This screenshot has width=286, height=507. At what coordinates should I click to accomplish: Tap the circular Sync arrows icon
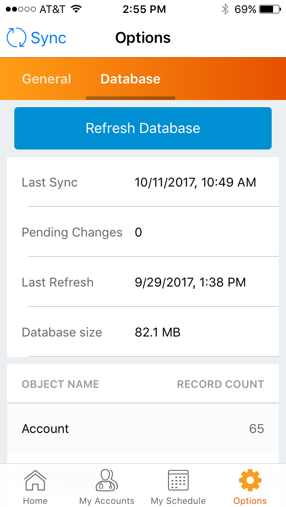point(17,38)
